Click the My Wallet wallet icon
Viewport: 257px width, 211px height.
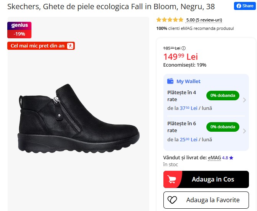coord(171,81)
